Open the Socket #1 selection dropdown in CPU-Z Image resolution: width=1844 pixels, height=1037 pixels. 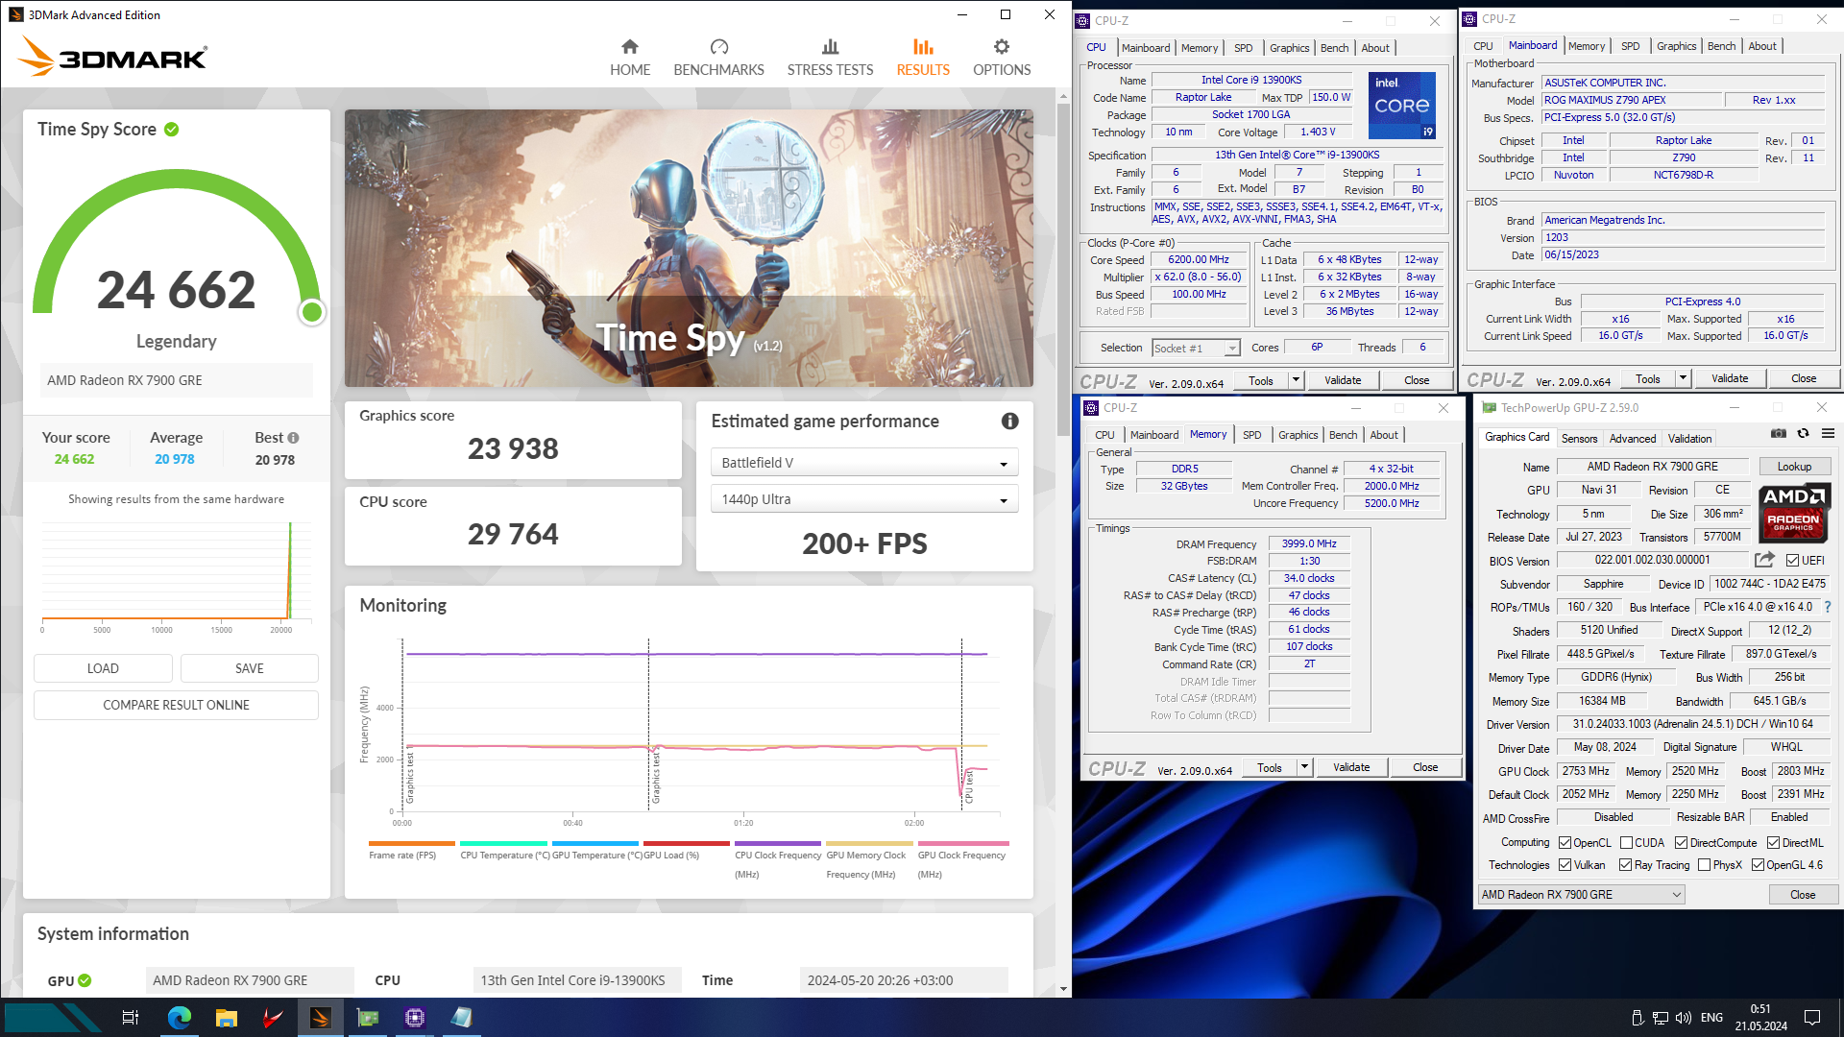pos(1196,349)
